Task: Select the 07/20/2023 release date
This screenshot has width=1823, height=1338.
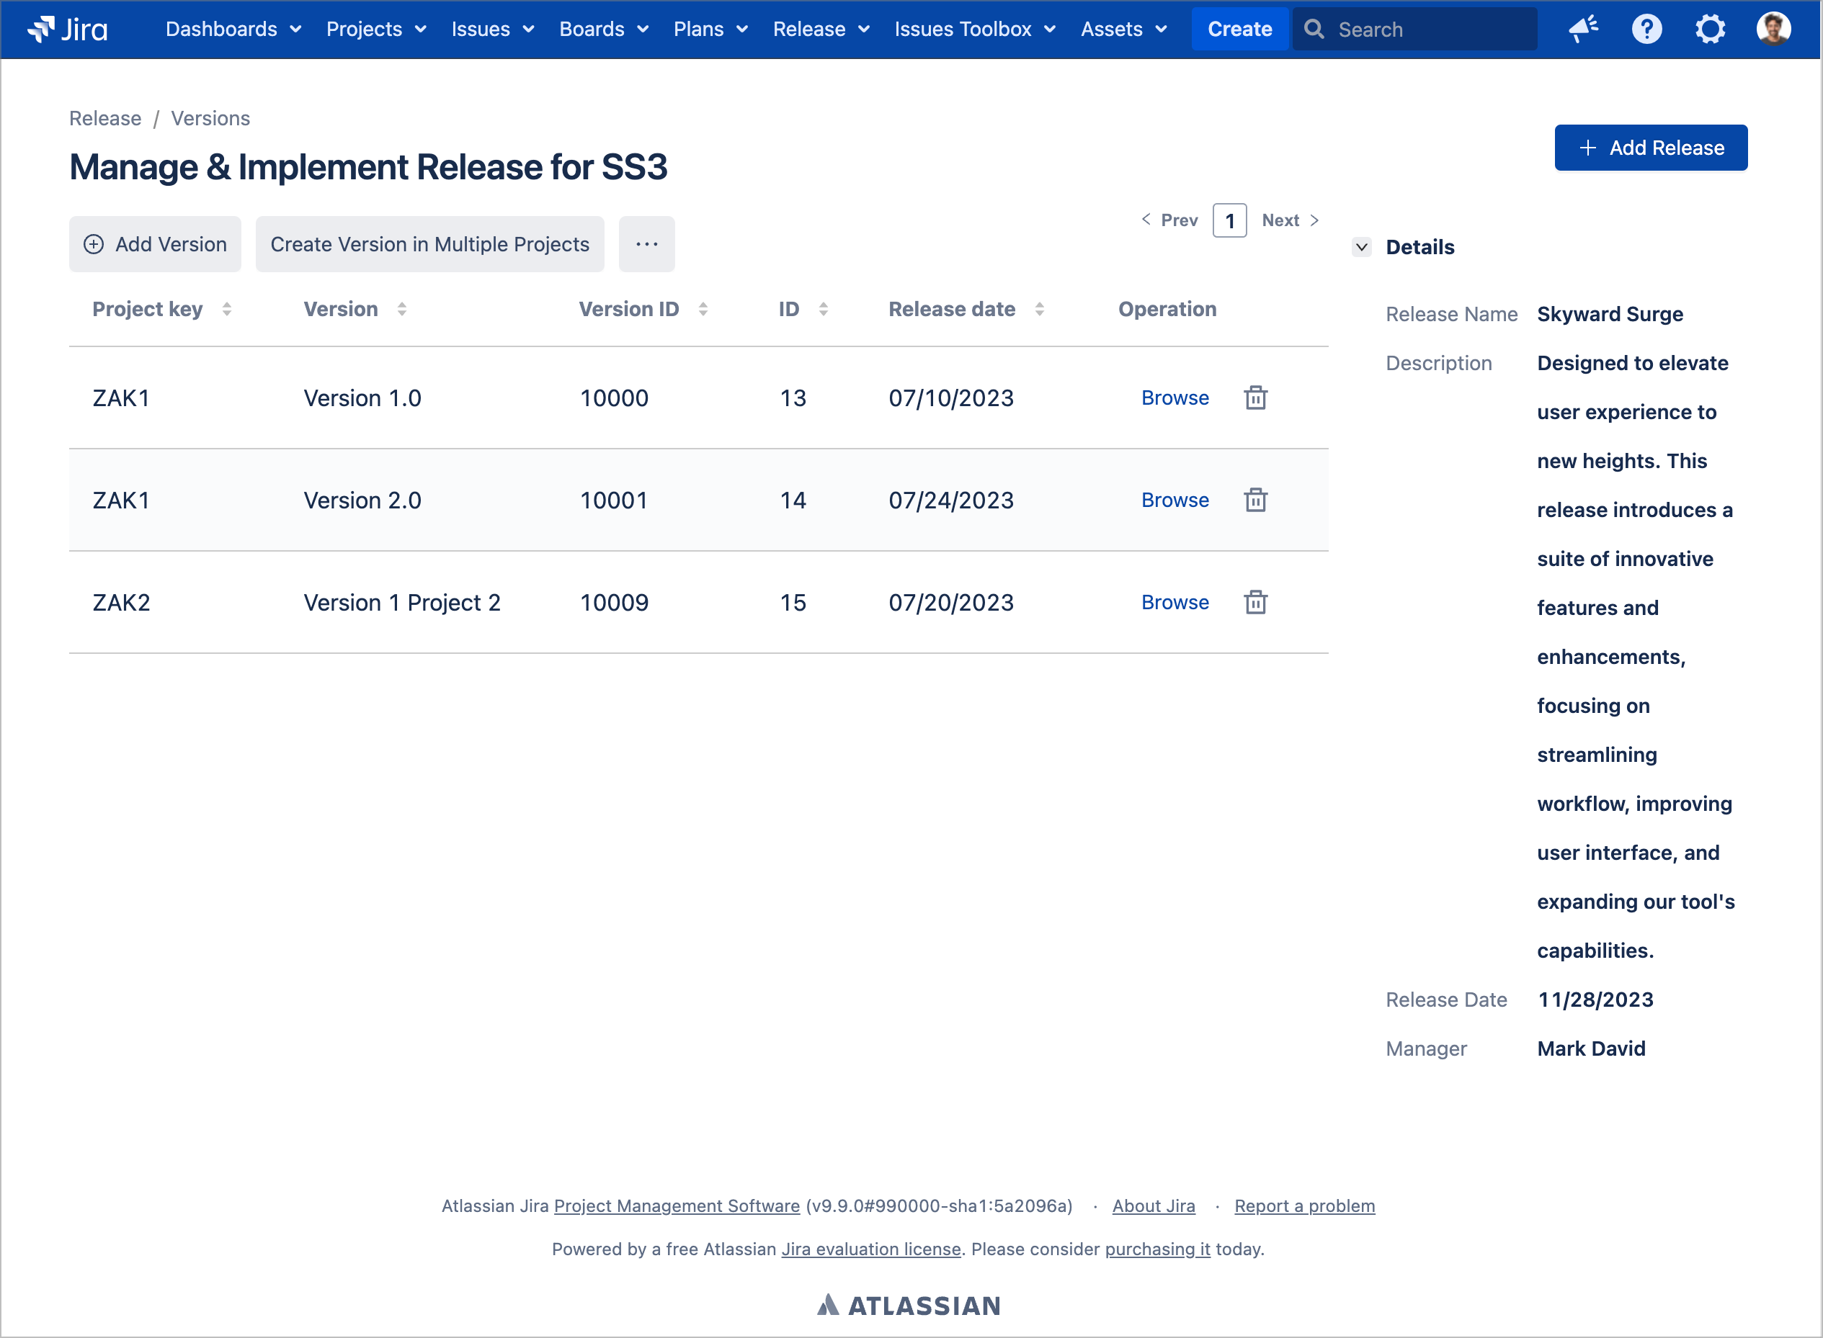Action: click(951, 602)
